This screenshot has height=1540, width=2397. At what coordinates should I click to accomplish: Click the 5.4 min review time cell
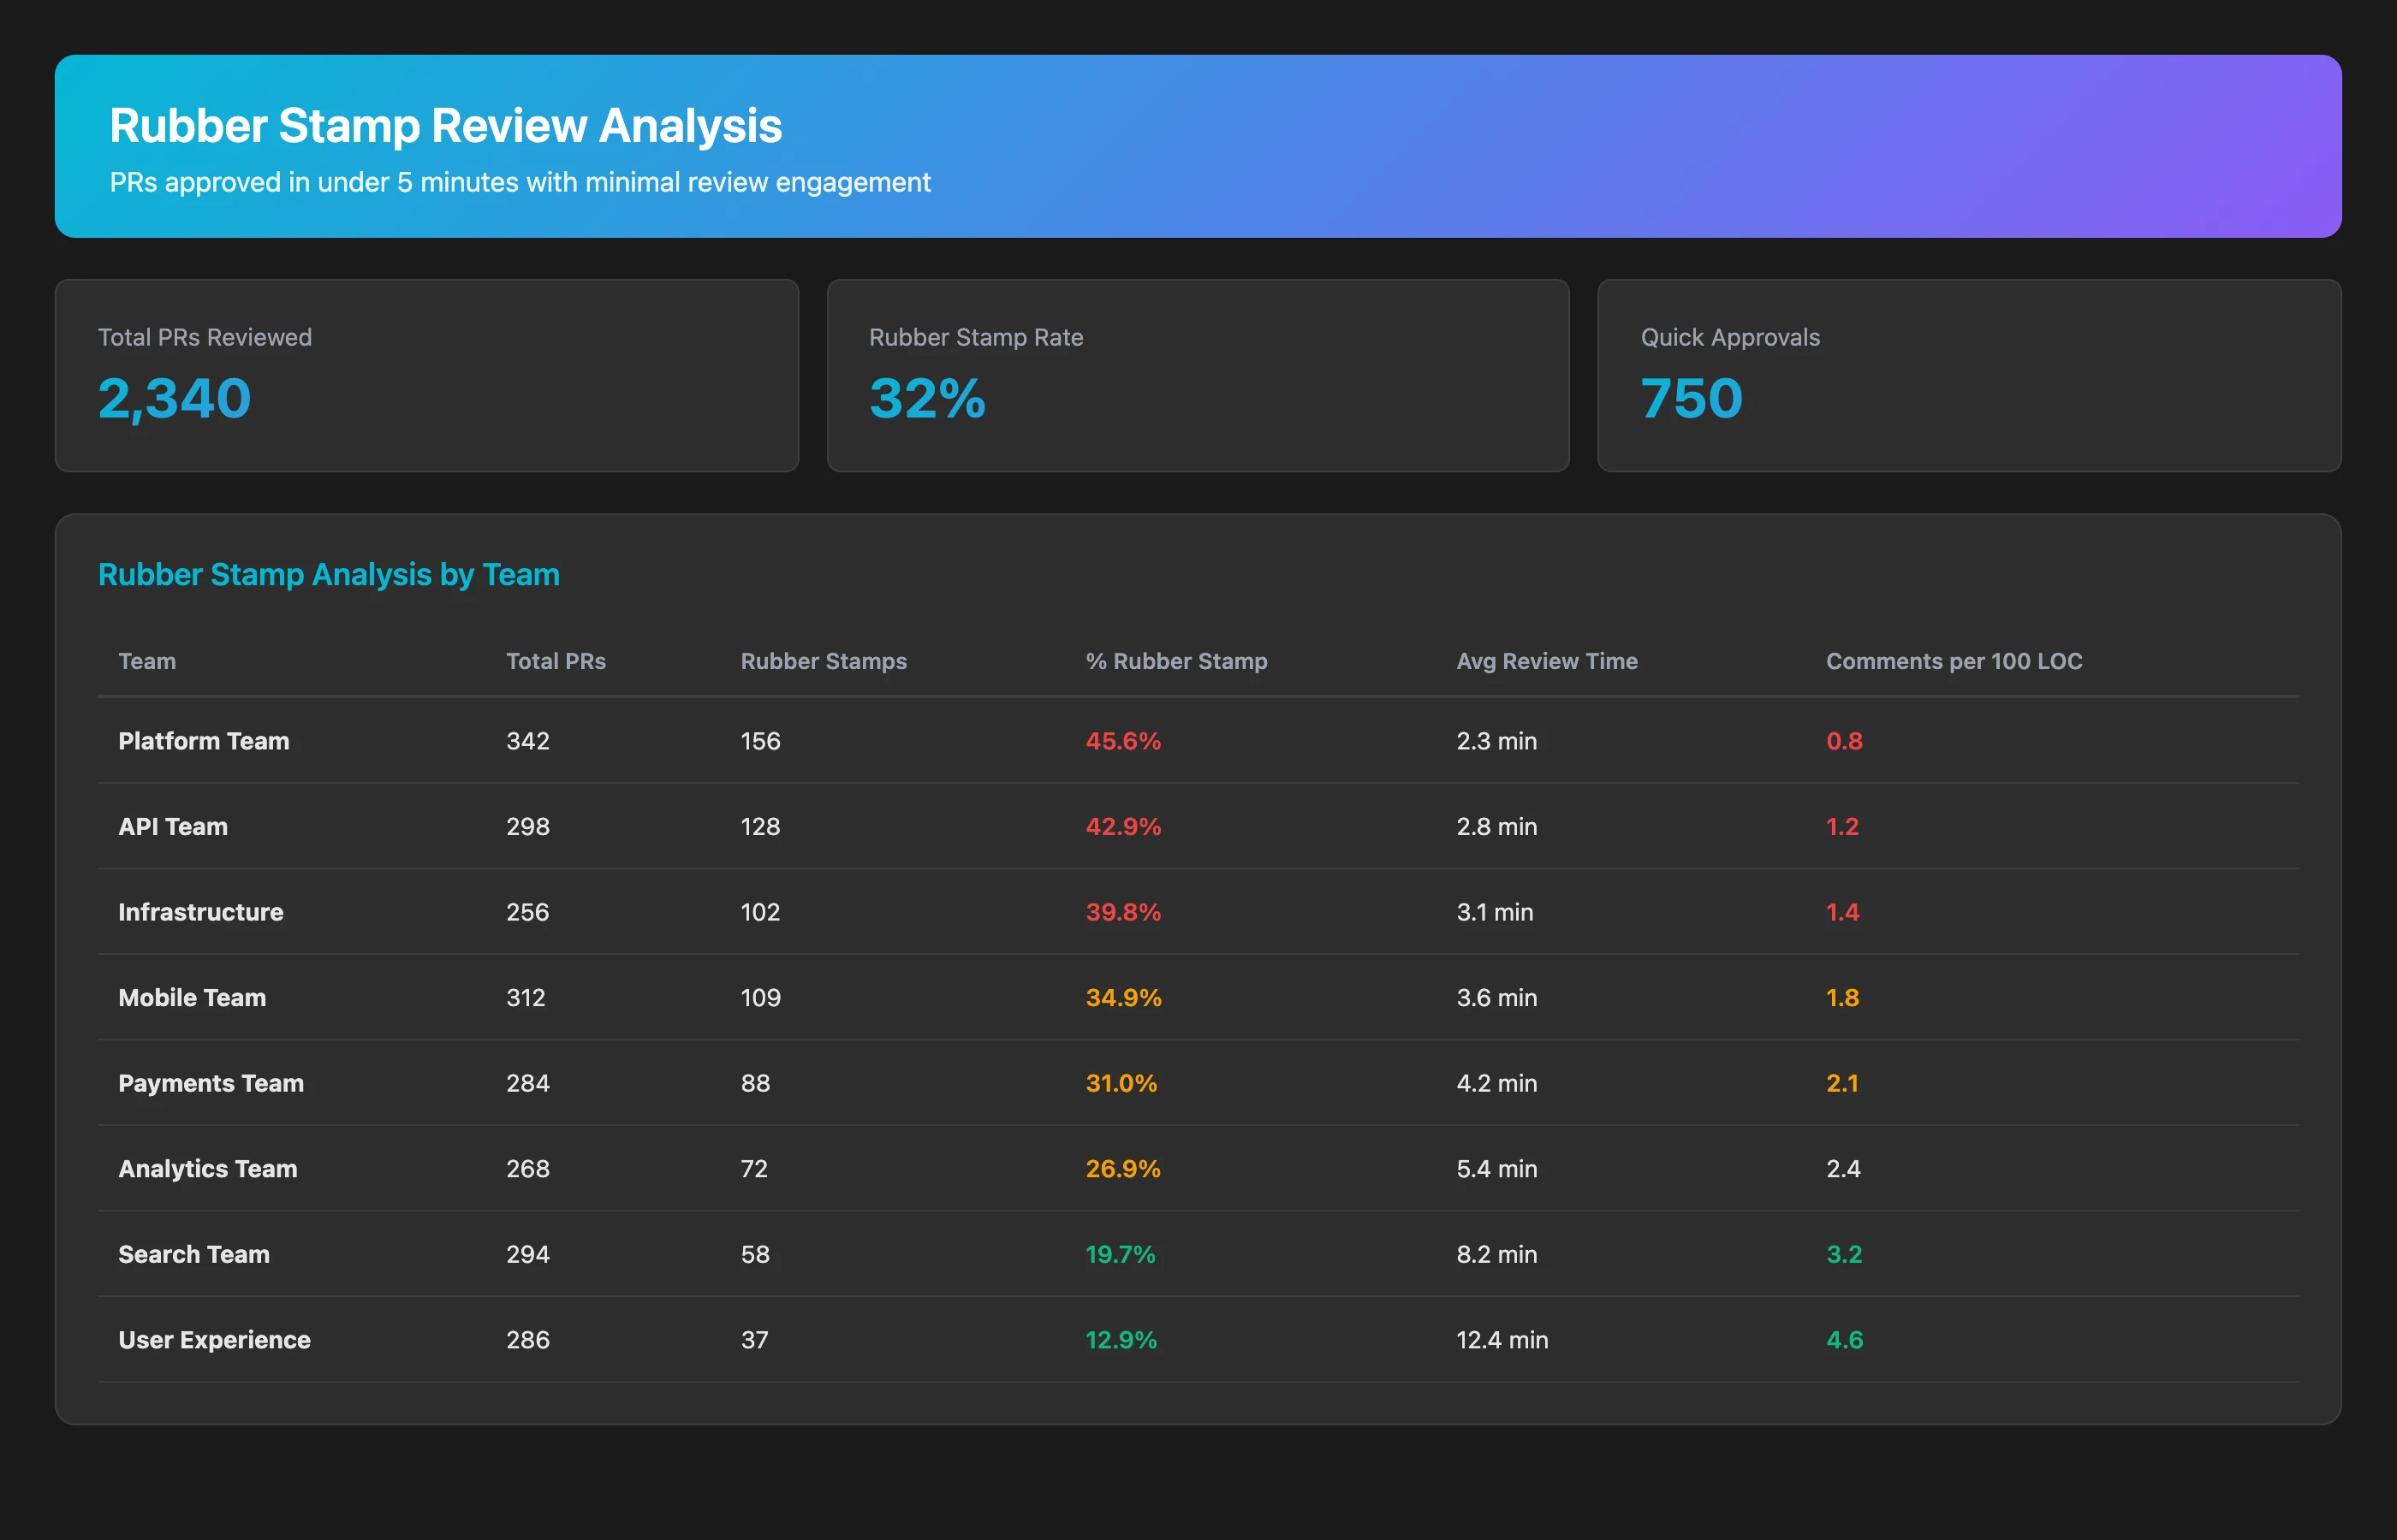pyautogui.click(x=1496, y=1169)
